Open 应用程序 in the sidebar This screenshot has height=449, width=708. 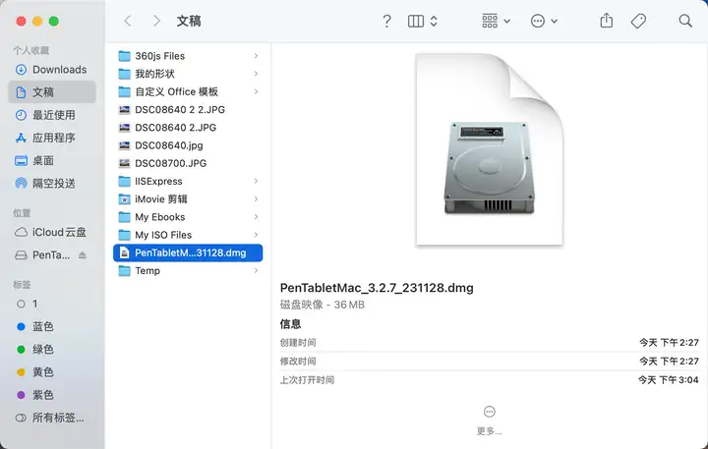point(52,138)
